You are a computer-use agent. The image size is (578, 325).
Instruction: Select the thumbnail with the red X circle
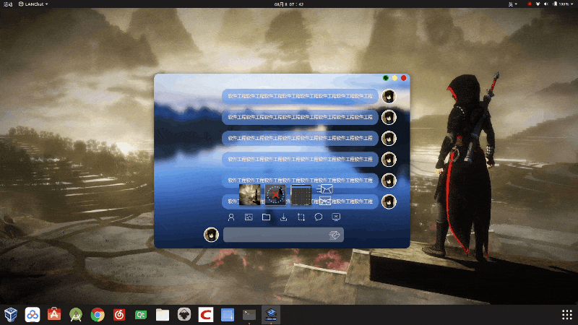[x=275, y=194]
